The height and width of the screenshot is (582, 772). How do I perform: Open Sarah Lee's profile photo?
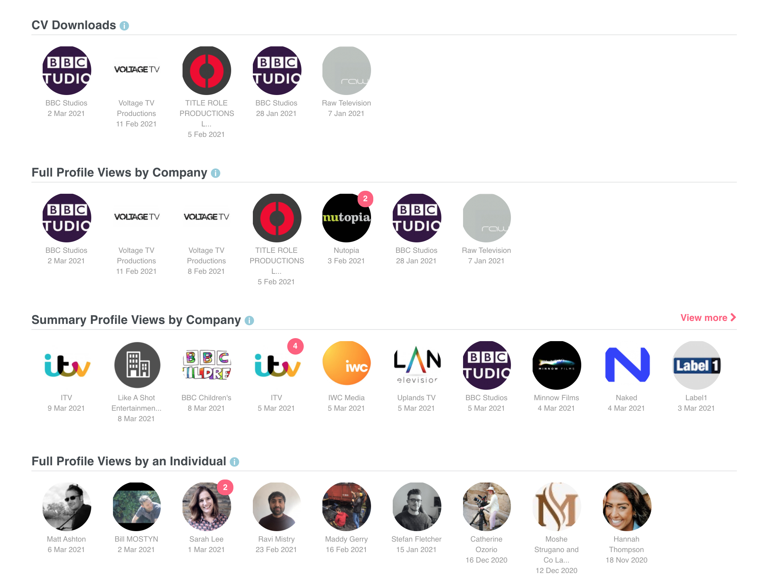click(x=206, y=507)
